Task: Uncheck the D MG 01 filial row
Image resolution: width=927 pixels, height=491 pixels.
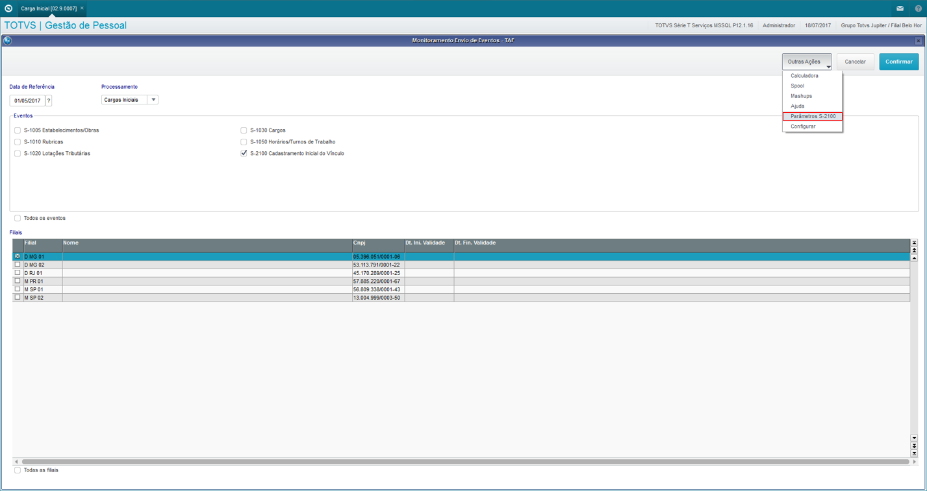Action: [18, 257]
